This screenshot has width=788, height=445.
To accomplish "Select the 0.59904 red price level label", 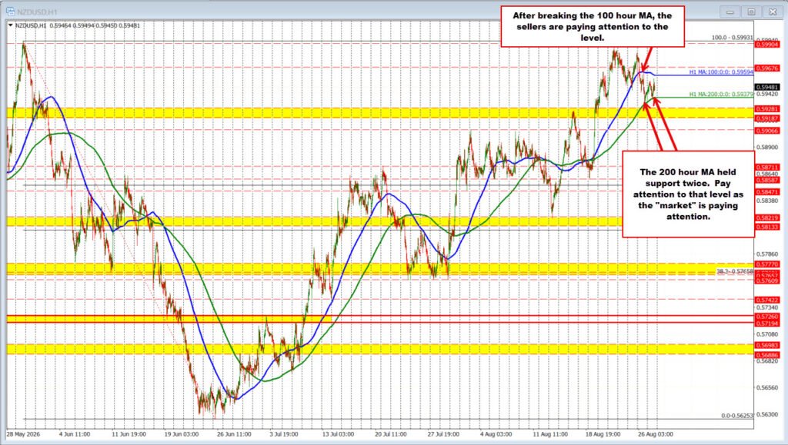I will pyautogui.click(x=767, y=44).
